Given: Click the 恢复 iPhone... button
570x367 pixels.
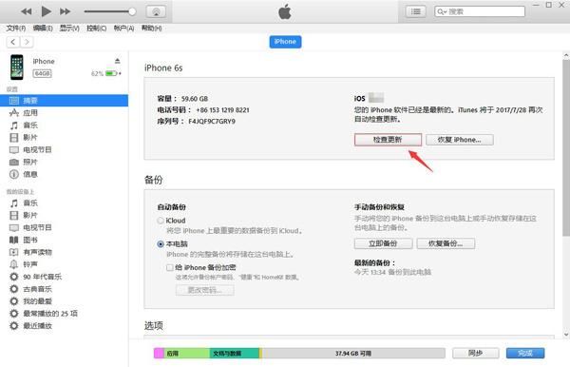Looking at the screenshot, I should (460, 140).
